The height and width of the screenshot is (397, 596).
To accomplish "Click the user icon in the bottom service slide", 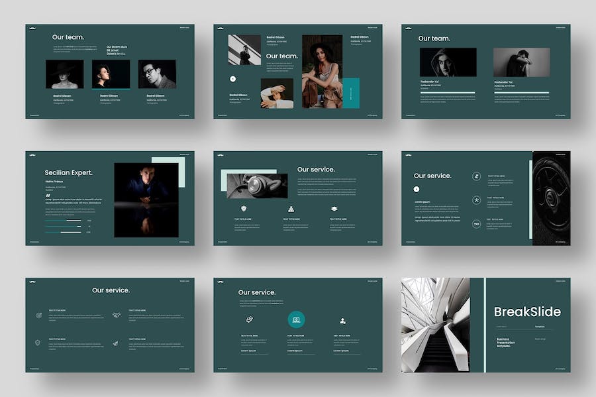I will pos(342,321).
